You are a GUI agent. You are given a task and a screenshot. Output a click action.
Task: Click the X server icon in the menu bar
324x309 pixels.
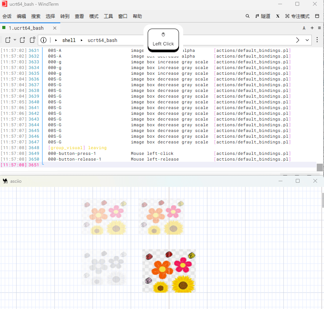[278, 16]
